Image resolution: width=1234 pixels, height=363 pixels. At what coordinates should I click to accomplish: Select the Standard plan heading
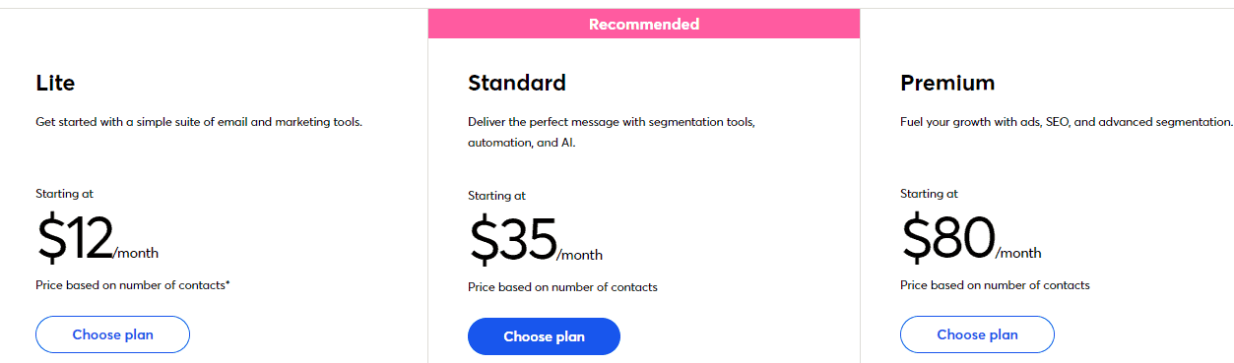[x=517, y=83]
